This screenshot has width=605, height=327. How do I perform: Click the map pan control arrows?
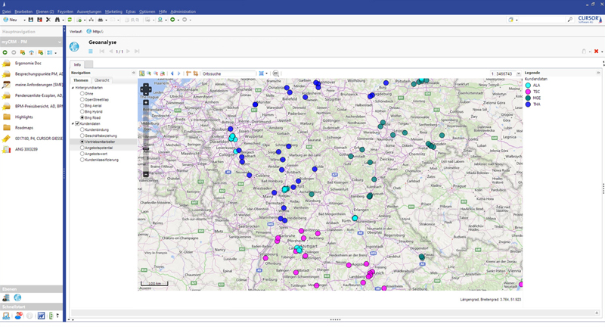pos(146,89)
